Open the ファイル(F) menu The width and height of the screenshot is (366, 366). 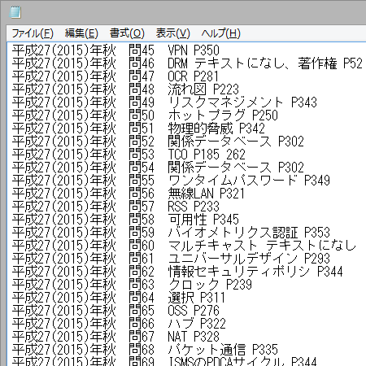point(33,33)
